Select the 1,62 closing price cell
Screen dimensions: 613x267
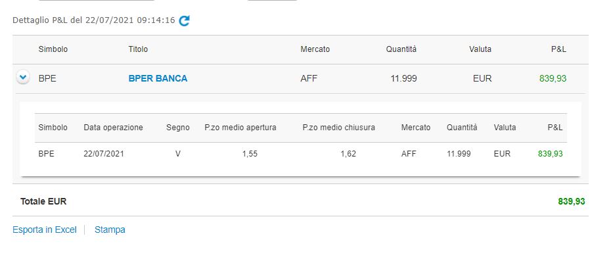[348, 154]
